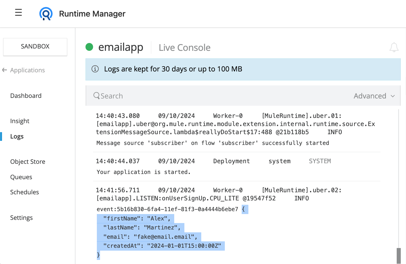Click the Runtime Manager title
This screenshot has width=406, height=264.
pyautogui.click(x=92, y=14)
